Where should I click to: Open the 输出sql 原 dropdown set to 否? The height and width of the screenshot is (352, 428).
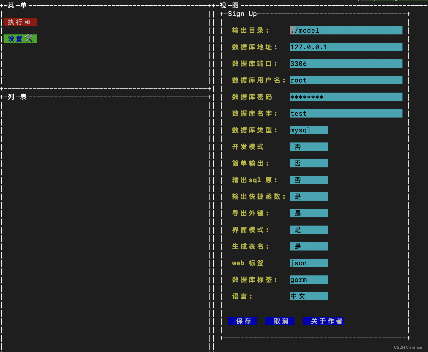(309, 180)
